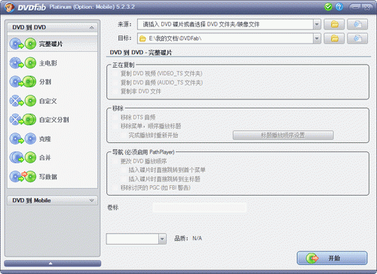377x274 pixels.
Task: Expand the DVD 到 Mobile panel
Action: tap(52, 200)
